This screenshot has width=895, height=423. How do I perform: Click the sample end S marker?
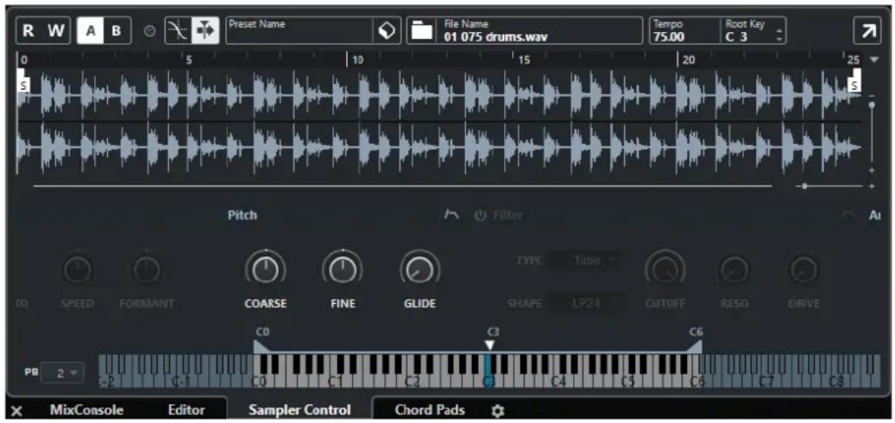click(854, 85)
